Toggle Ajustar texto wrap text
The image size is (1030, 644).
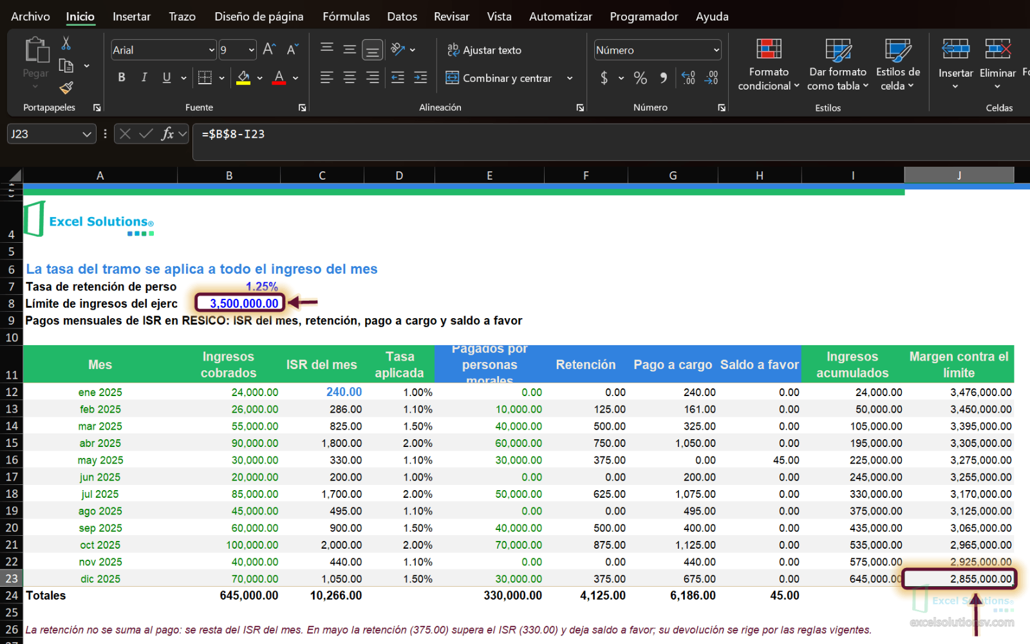pyautogui.click(x=484, y=50)
